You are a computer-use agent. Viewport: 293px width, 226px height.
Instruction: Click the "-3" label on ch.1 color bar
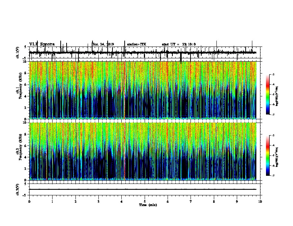(273, 74)
